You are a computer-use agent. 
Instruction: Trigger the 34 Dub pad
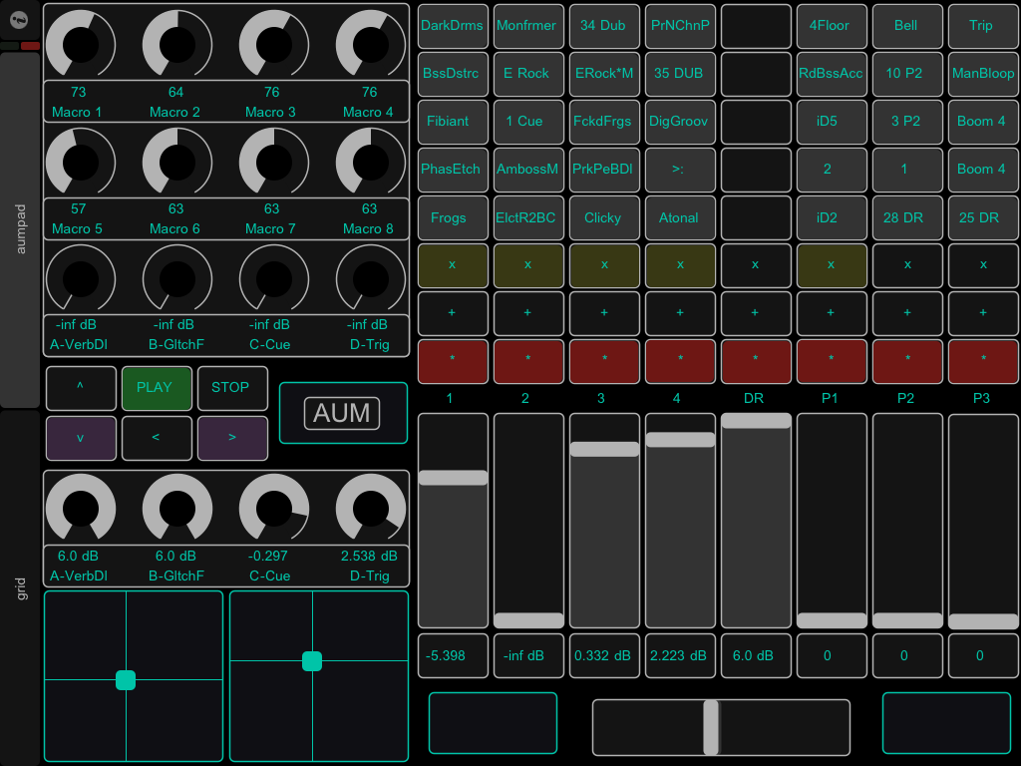pyautogui.click(x=604, y=26)
